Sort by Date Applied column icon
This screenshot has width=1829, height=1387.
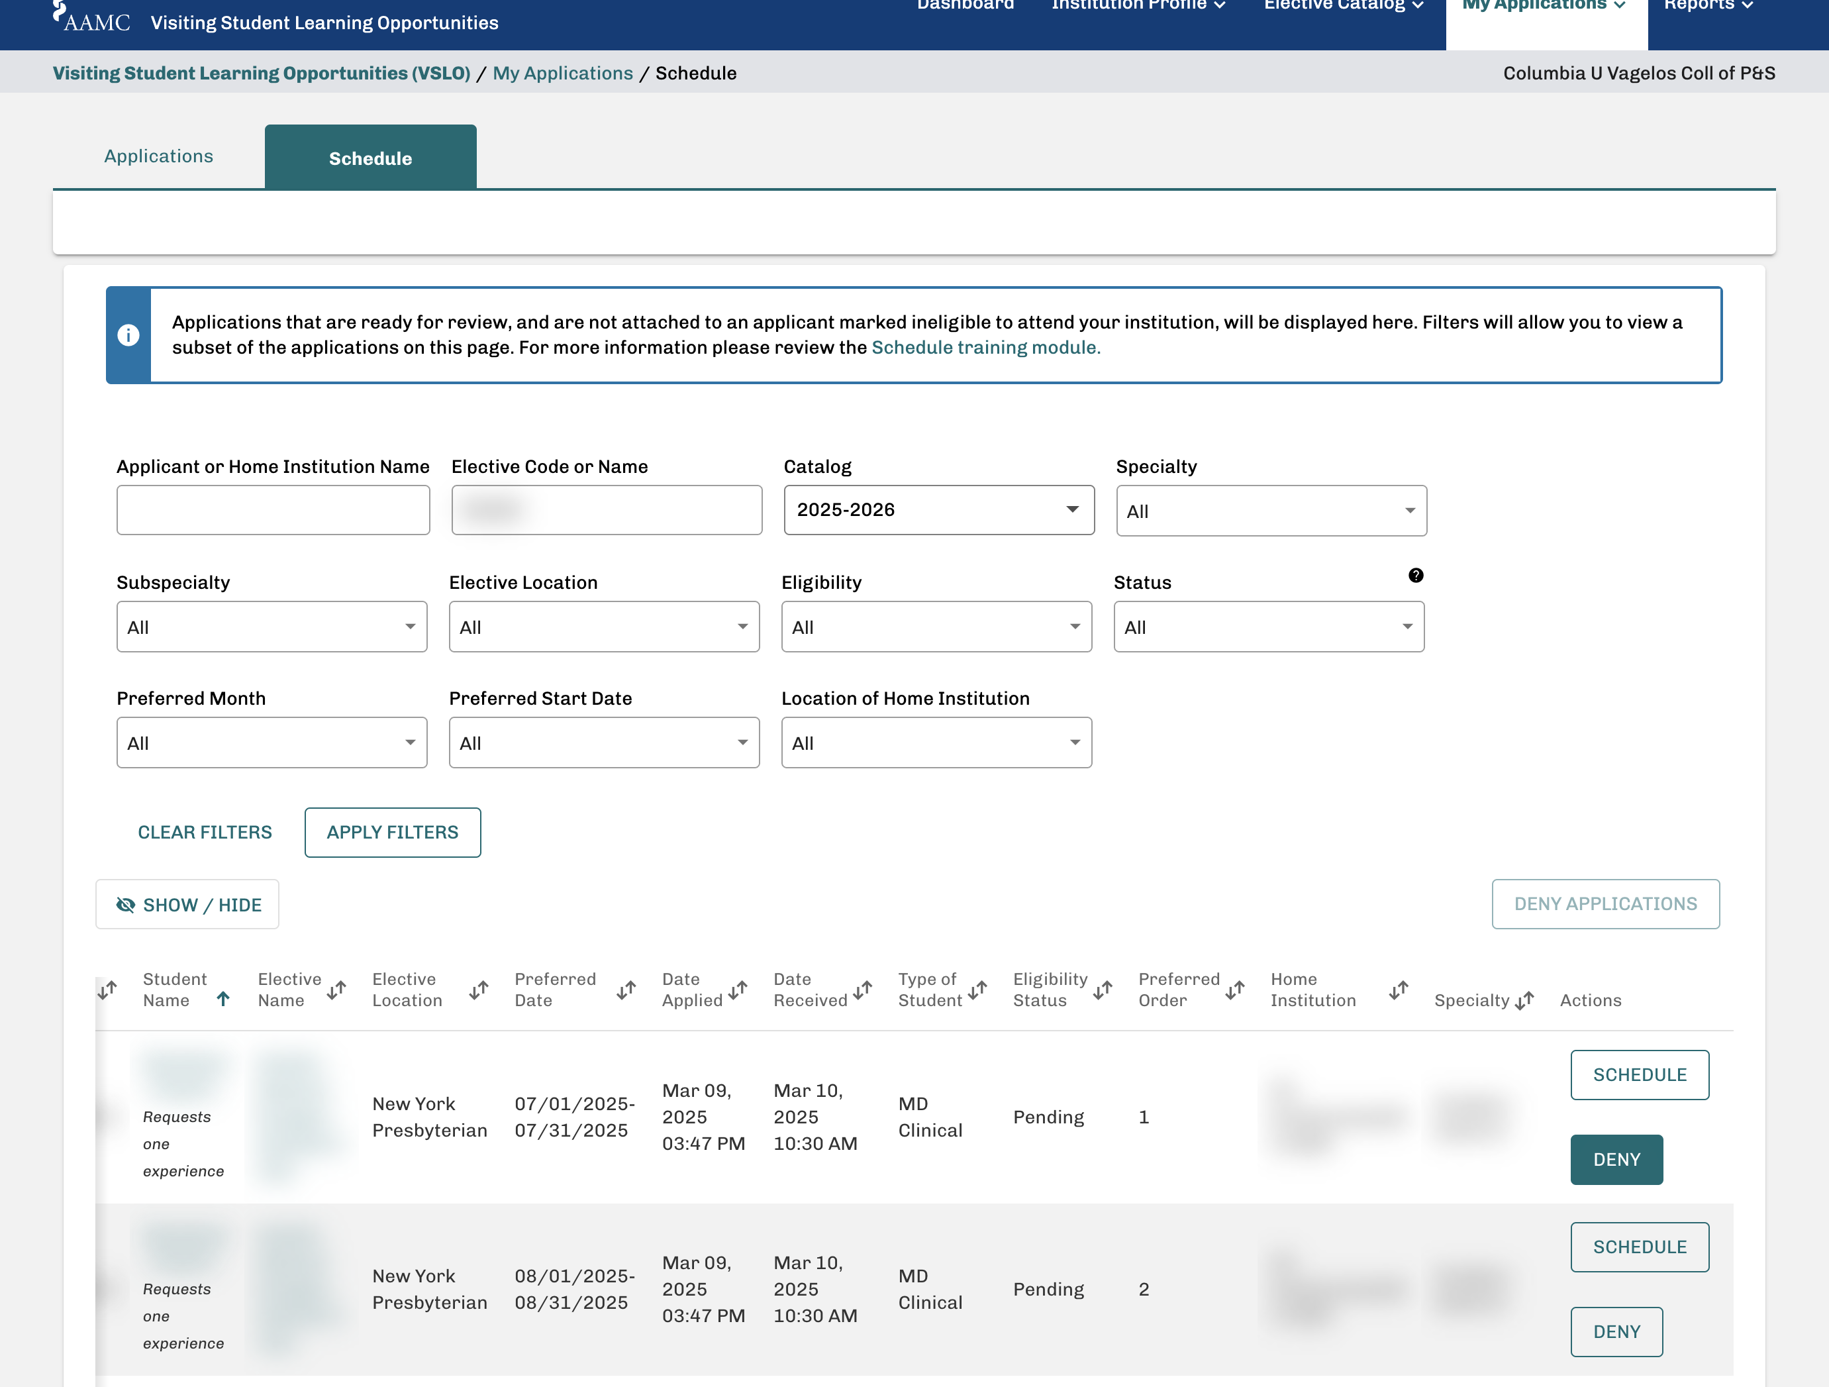click(x=738, y=990)
